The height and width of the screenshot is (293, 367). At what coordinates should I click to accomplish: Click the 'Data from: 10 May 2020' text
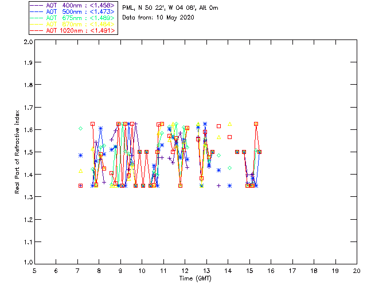click(x=158, y=18)
